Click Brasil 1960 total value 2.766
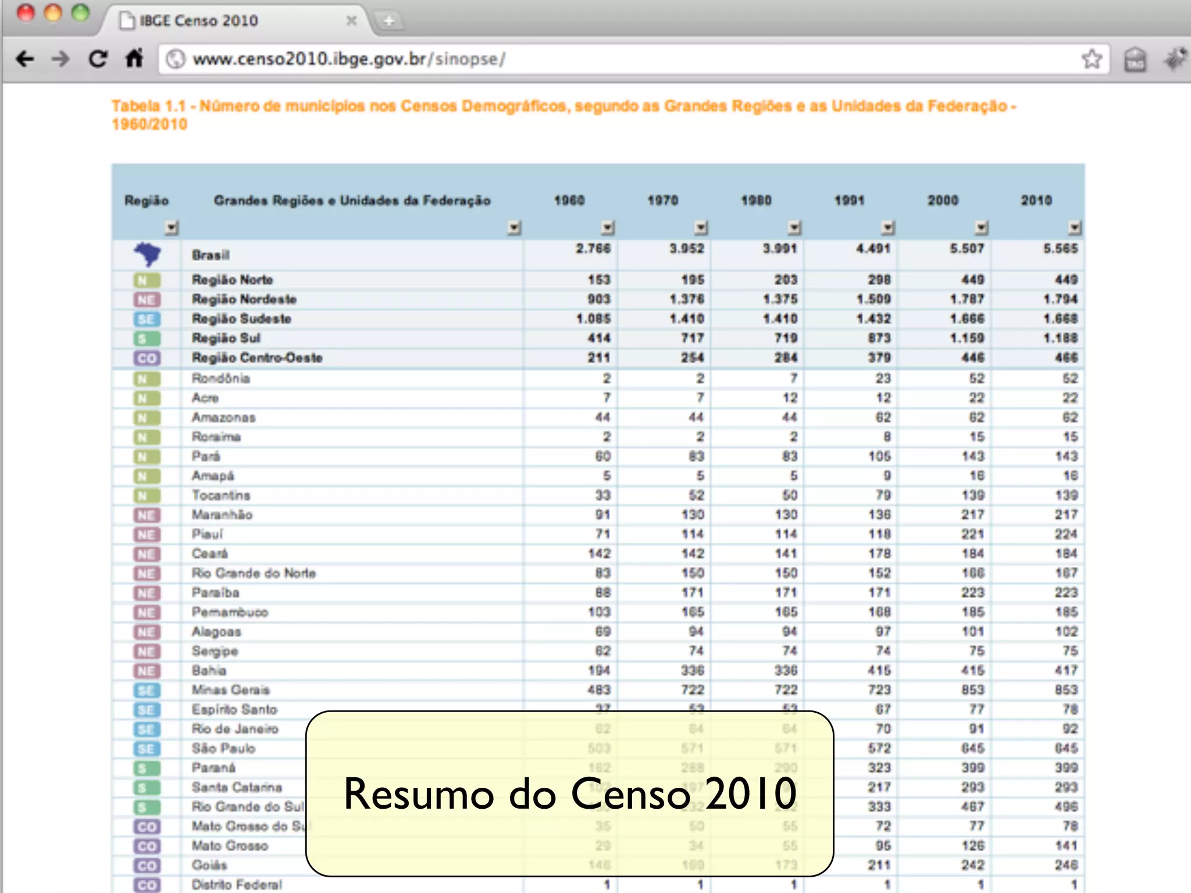1191x893 pixels. [x=593, y=249]
